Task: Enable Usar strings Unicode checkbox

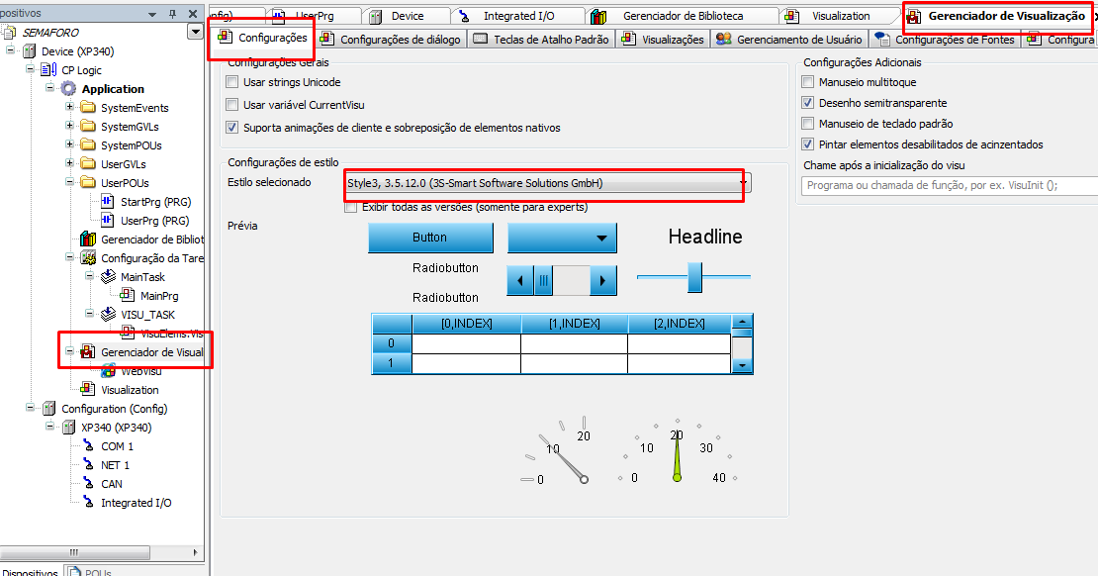Action: 232,82
